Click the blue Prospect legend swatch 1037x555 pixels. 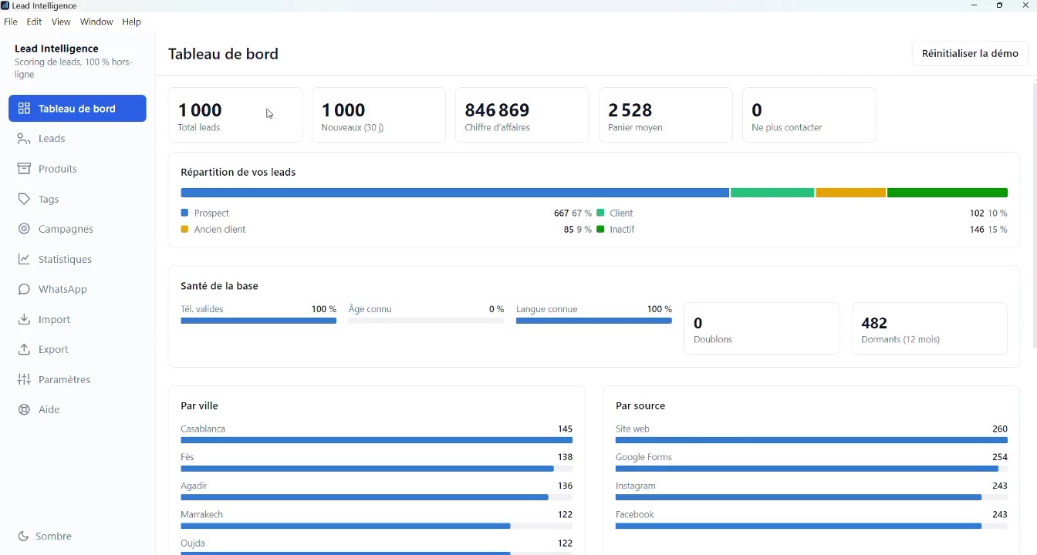[x=184, y=213]
